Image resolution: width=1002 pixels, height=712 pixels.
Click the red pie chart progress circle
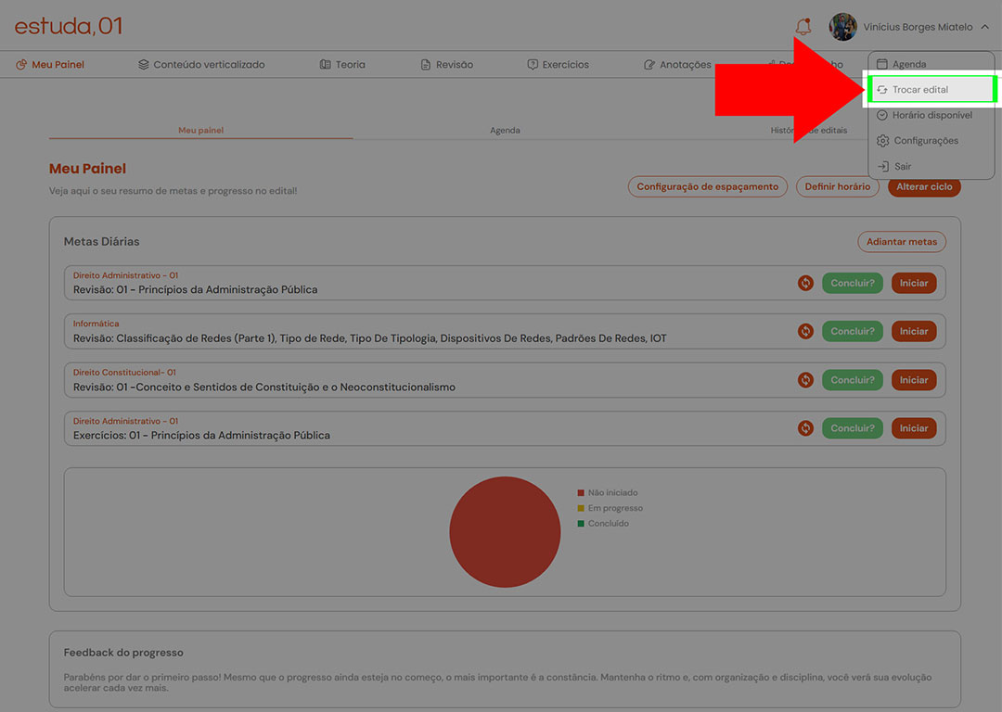pyautogui.click(x=505, y=532)
